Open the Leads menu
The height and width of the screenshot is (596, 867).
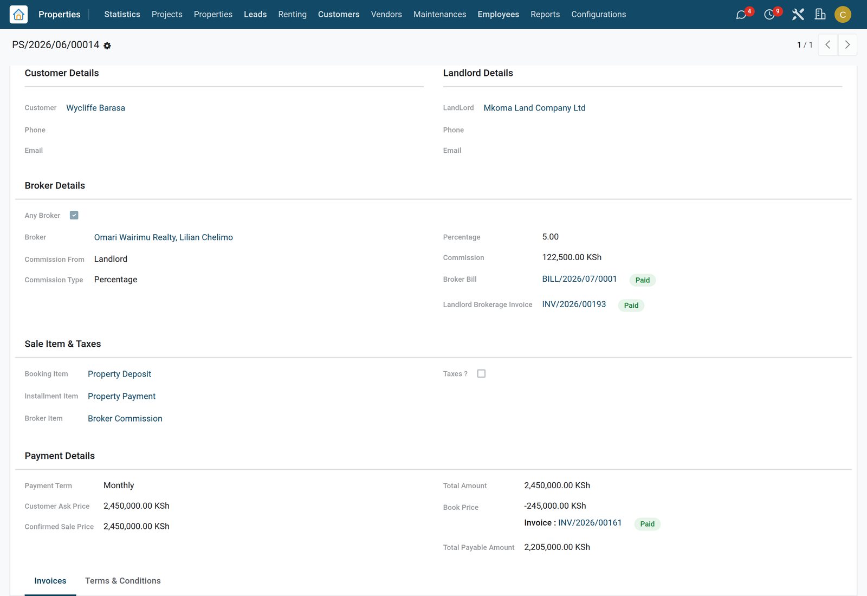coord(255,14)
